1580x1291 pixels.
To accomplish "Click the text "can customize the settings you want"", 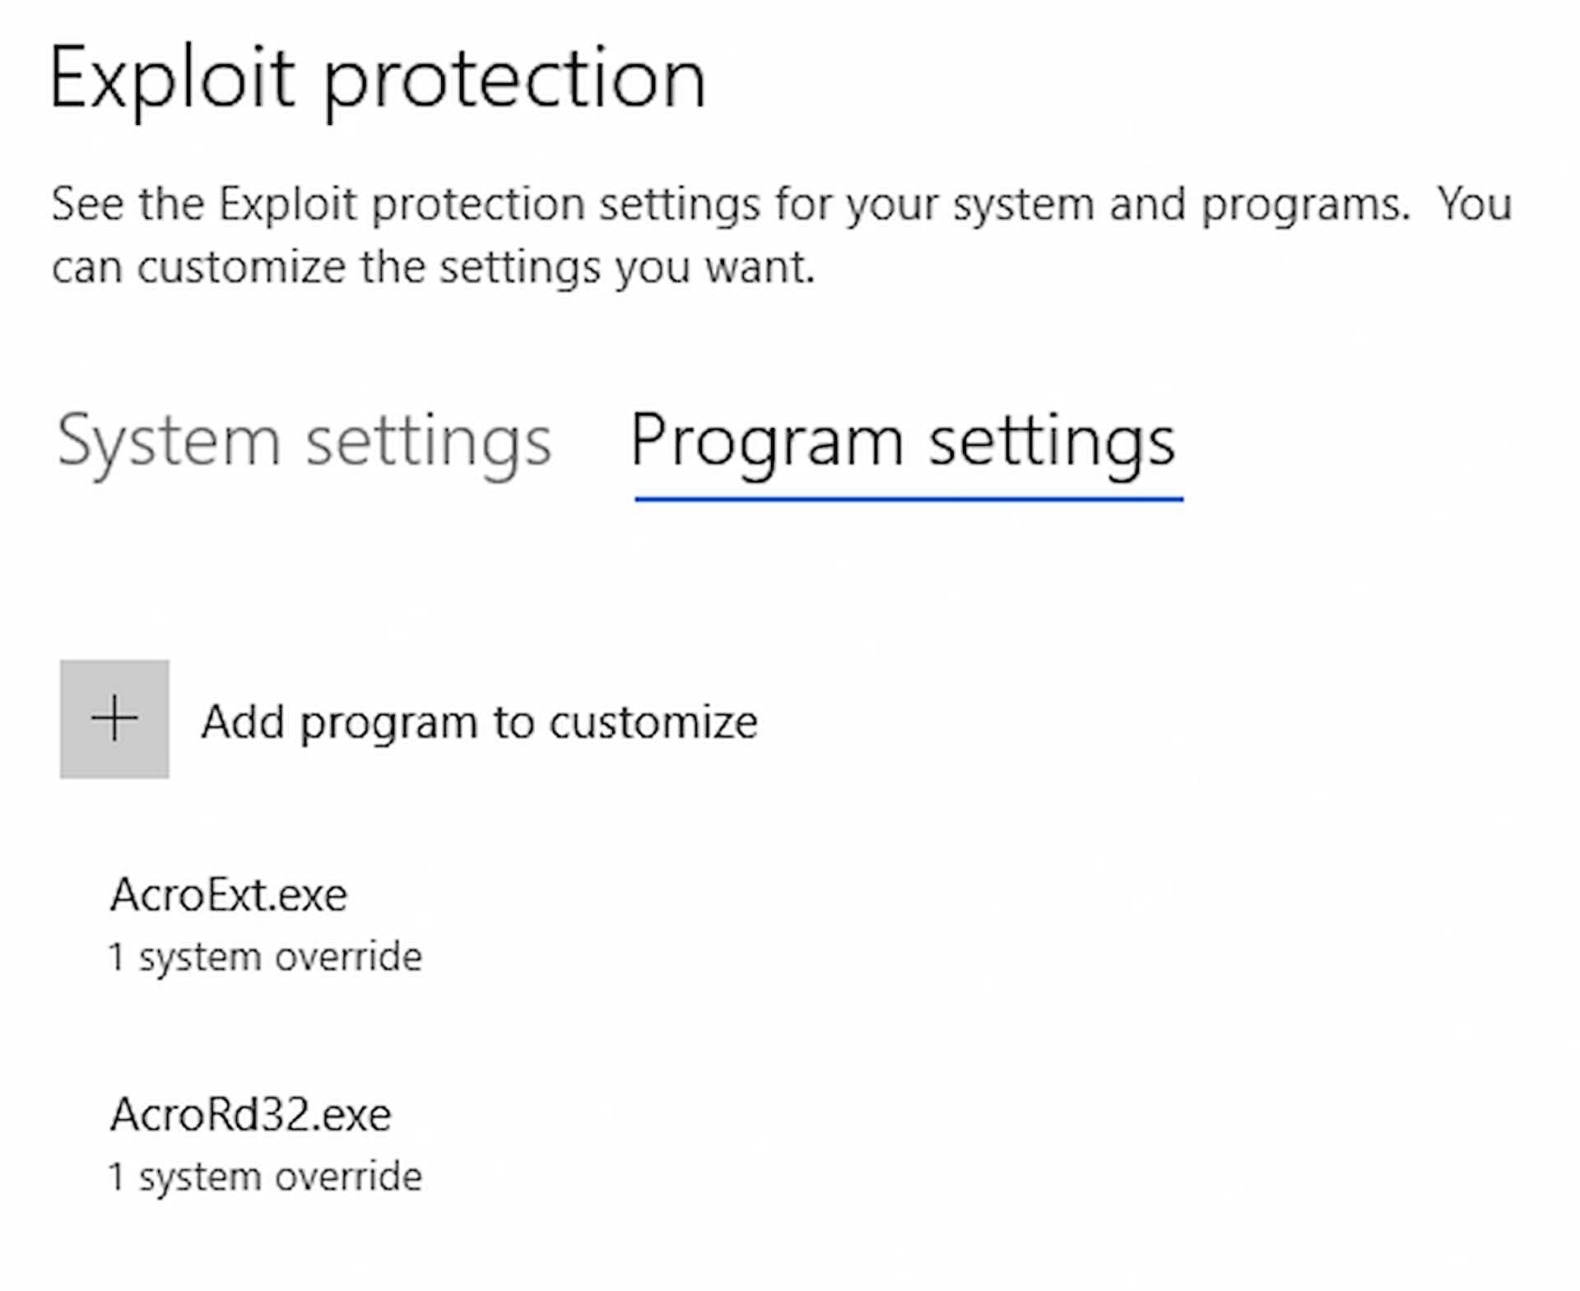I will pyautogui.click(x=433, y=267).
